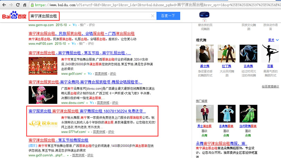This screenshot has width=281, height=158.
Task: Open the 爵士舞 link
Action: (205, 66)
